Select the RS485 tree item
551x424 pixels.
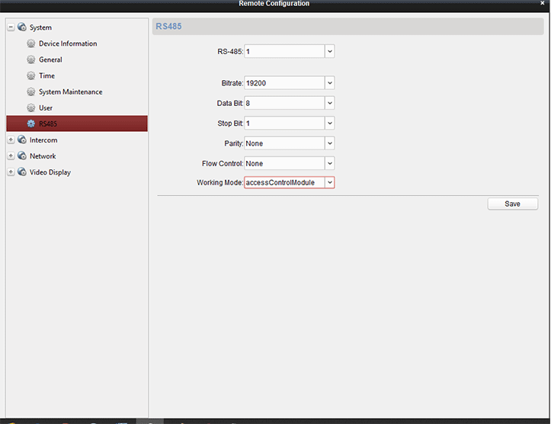(x=77, y=124)
